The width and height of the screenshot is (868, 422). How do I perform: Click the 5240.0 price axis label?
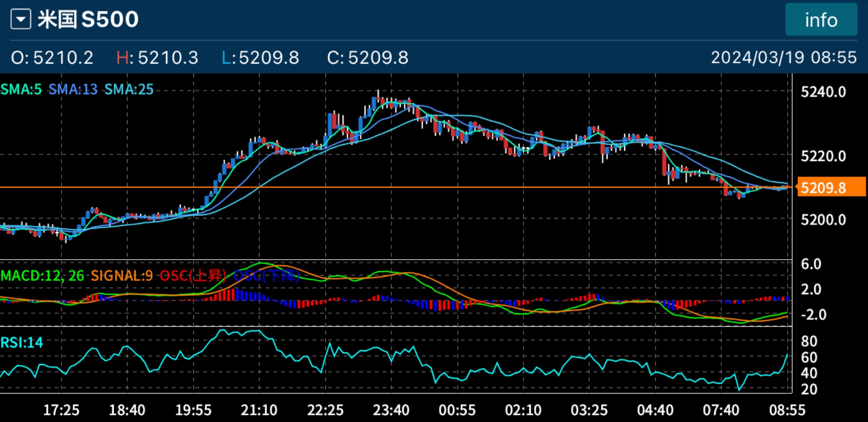click(823, 92)
